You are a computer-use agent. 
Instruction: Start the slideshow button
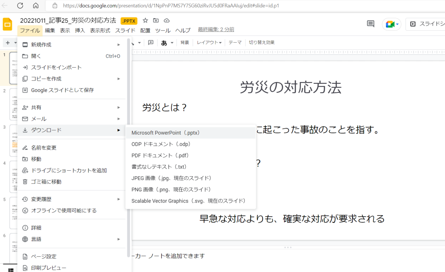(426, 24)
